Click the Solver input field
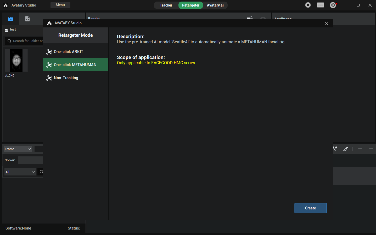The width and height of the screenshot is (376, 235). tap(30, 160)
